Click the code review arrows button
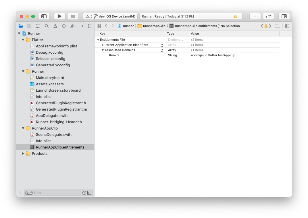 pos(268,16)
